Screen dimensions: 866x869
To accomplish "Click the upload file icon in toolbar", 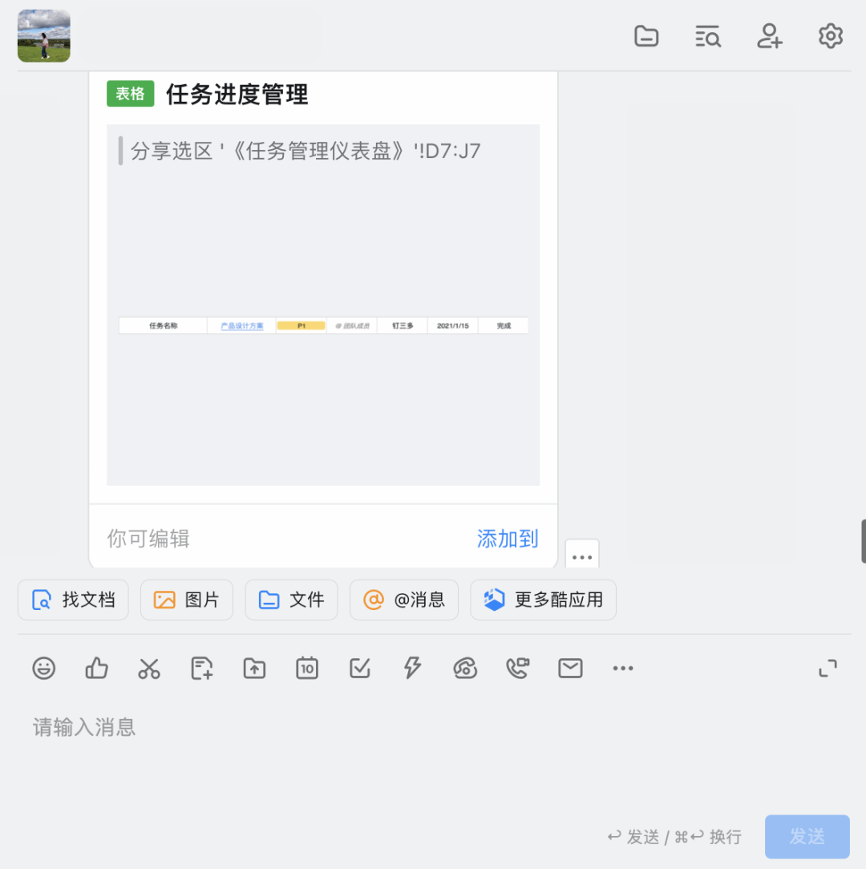I will coord(254,668).
